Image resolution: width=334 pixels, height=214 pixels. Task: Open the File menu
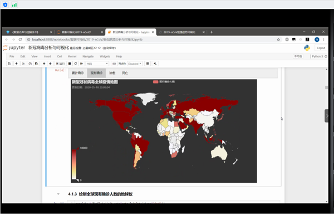[12, 56]
